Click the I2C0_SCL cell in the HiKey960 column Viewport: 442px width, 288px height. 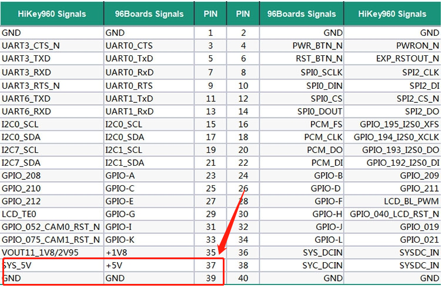tap(52, 123)
